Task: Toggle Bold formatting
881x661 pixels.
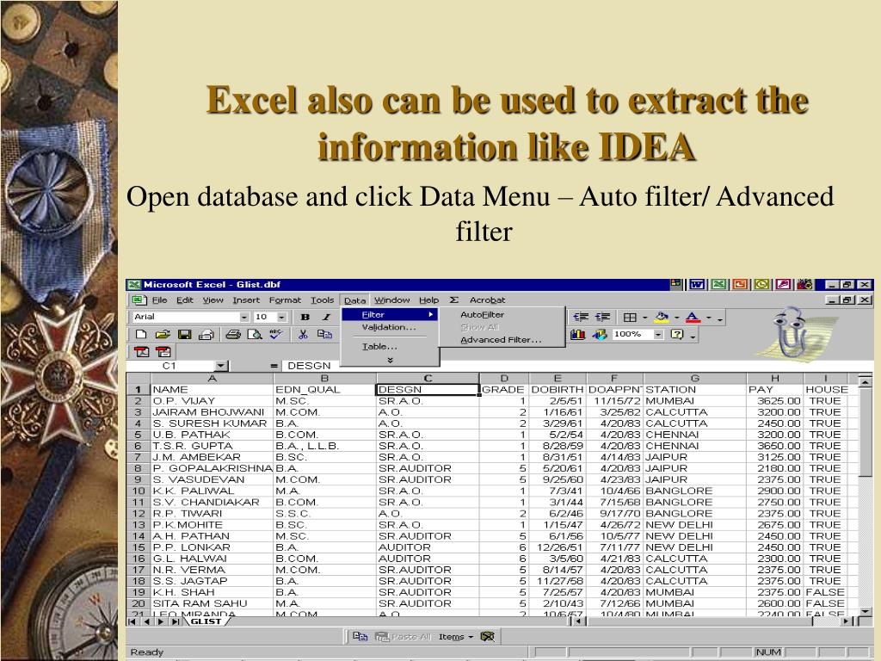Action: pos(305,317)
